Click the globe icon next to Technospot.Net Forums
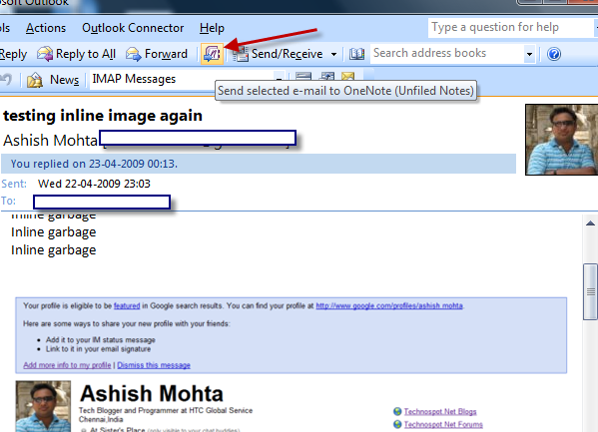 tap(397, 424)
